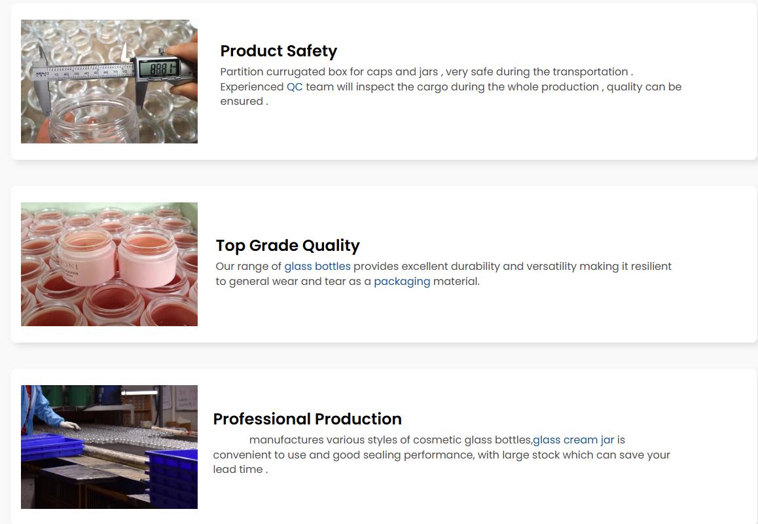Click the caliper measurement photo
The width and height of the screenshot is (758, 524).
[109, 82]
